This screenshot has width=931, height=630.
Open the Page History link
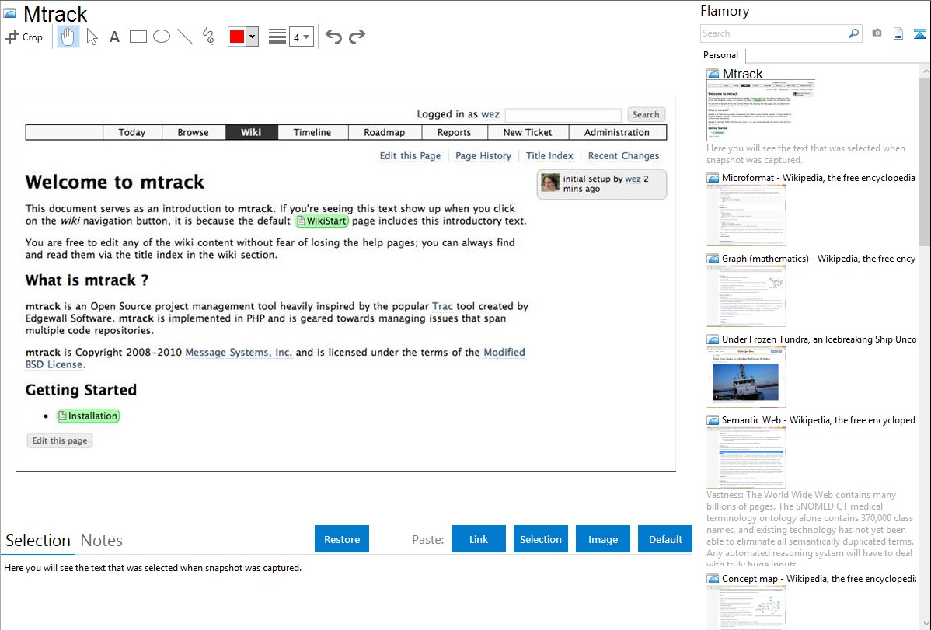483,156
